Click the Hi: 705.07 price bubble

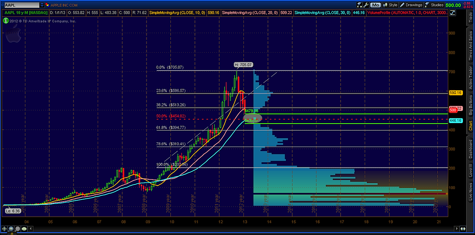(243, 65)
